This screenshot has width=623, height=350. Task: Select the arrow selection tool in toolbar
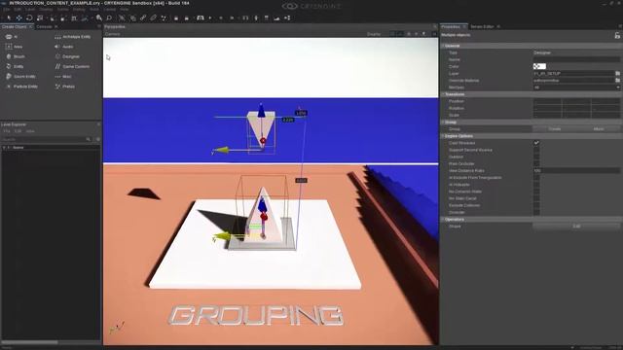pyautogui.click(x=9, y=17)
